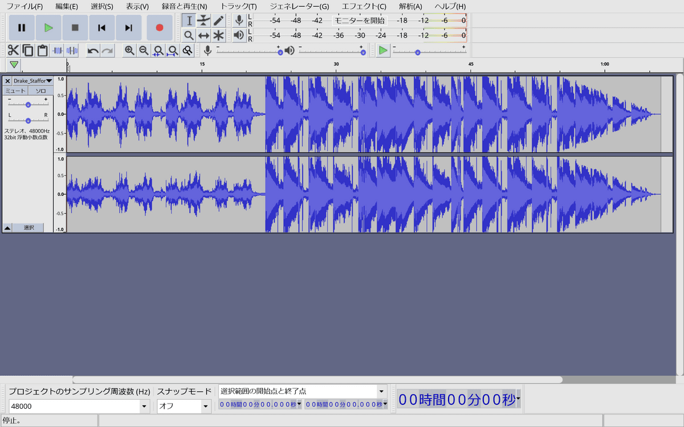The image size is (684, 427).
Task: Open the Drake_Staffor track name dropdown
Action: tap(48, 81)
